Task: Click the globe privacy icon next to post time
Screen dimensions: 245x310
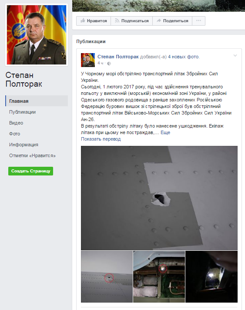Action: point(109,64)
